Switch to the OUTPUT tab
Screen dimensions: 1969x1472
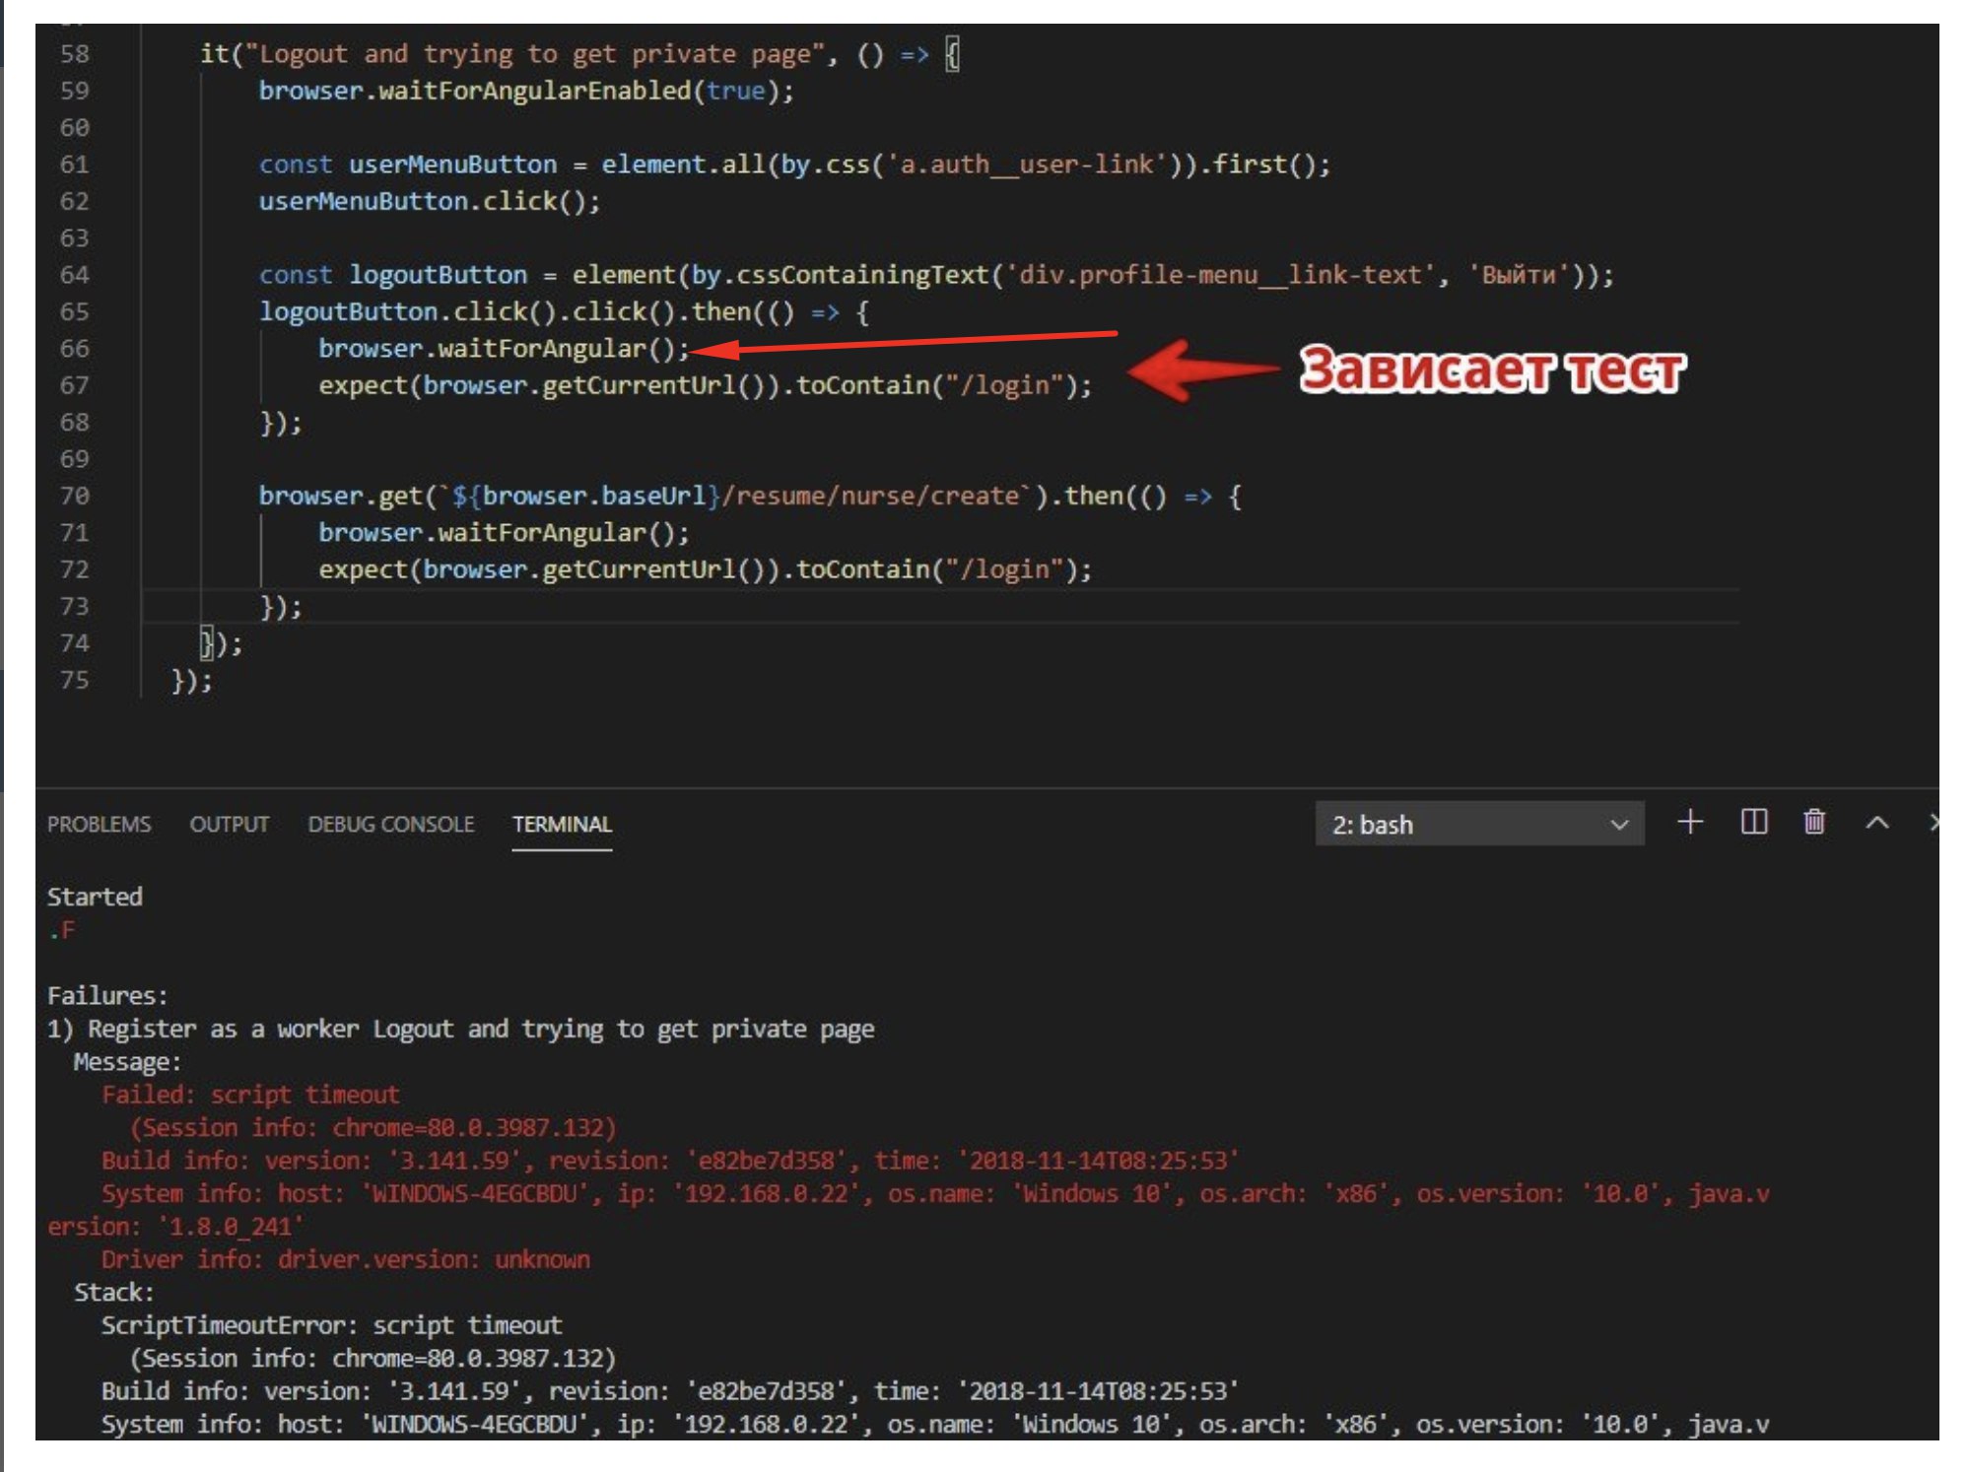click(229, 825)
